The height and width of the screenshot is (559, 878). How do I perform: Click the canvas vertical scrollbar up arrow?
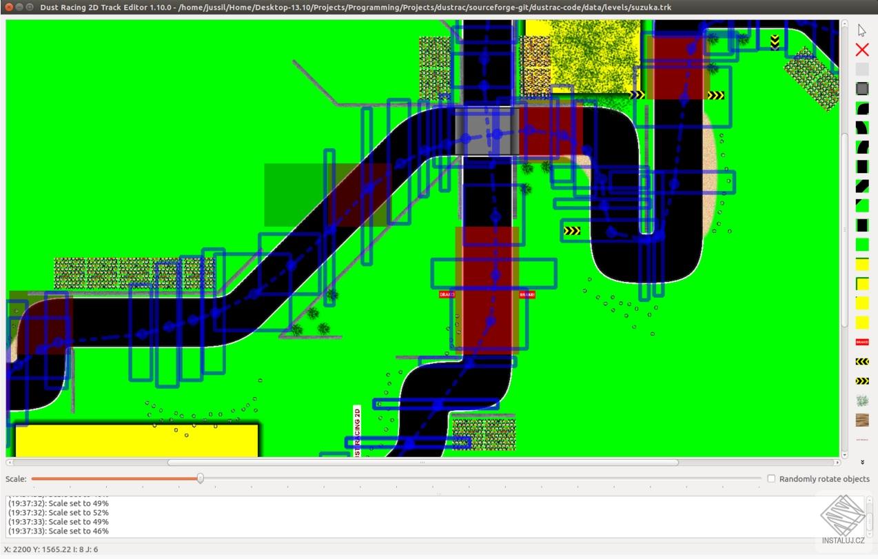pyautogui.click(x=845, y=23)
